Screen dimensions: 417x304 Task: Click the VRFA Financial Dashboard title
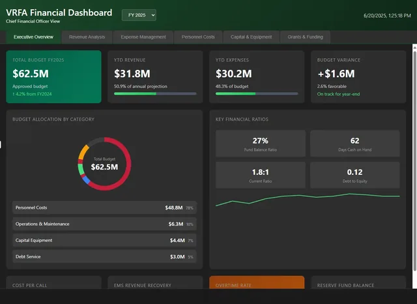click(x=59, y=12)
